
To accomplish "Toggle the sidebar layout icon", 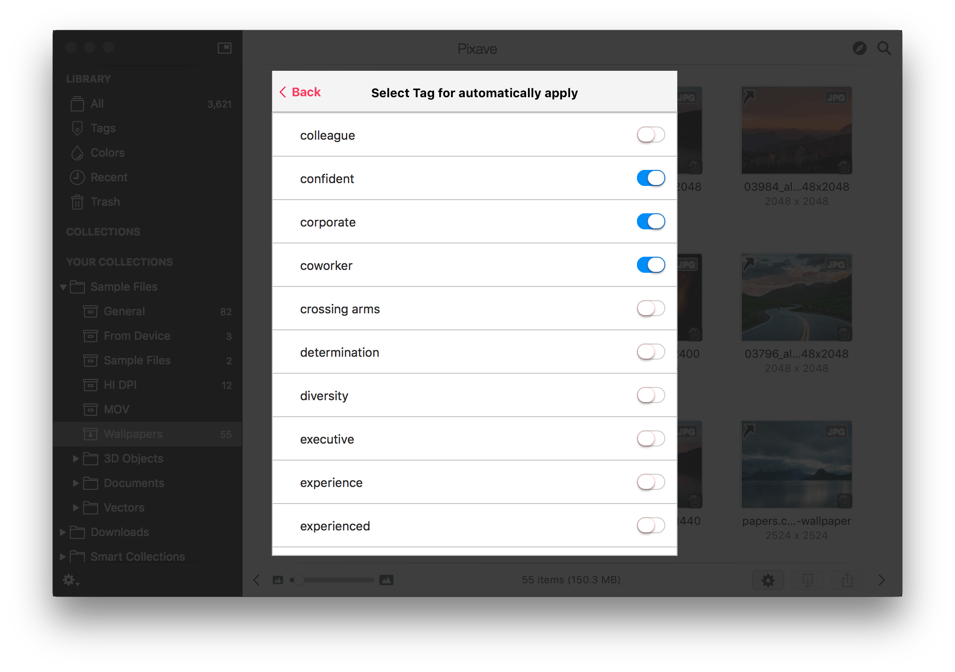I will (225, 48).
